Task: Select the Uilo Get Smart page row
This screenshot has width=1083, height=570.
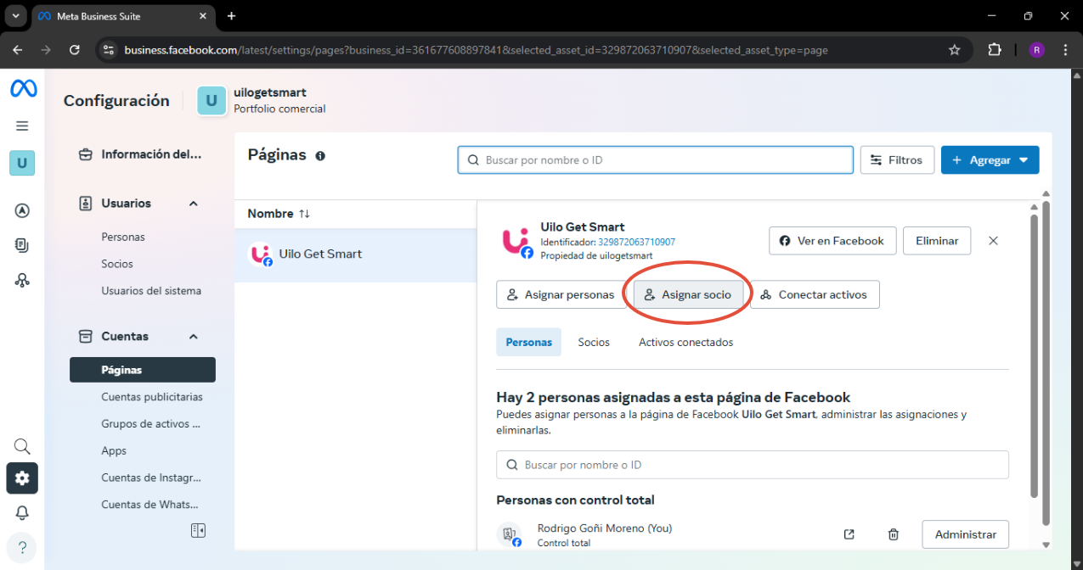Action: (356, 254)
